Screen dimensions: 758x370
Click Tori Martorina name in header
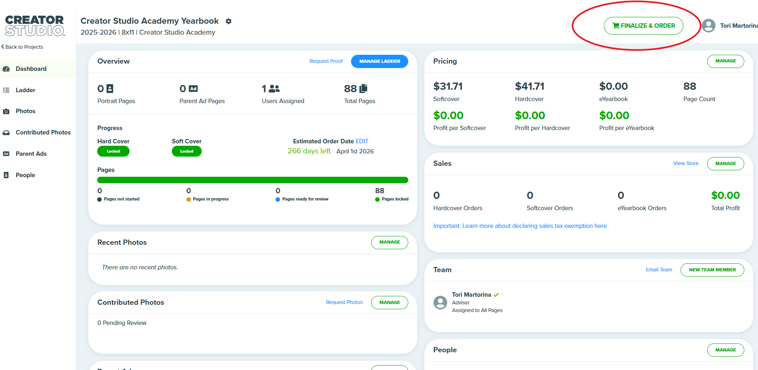[739, 26]
